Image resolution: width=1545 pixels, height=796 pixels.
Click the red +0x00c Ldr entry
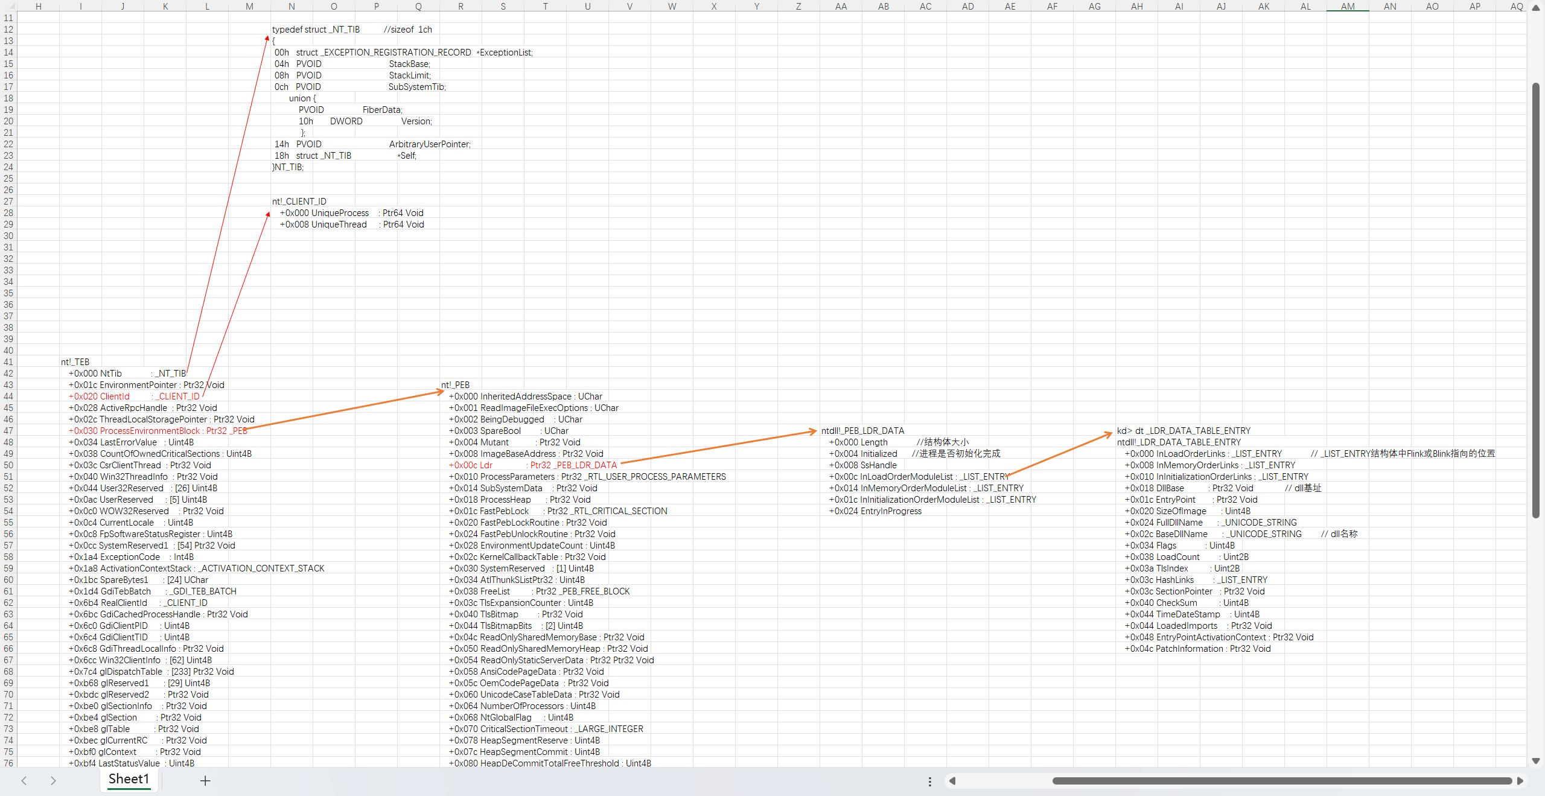pyautogui.click(x=471, y=465)
